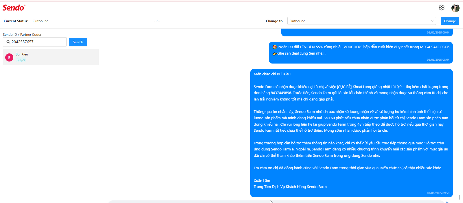The width and height of the screenshot is (463, 203).
Task: Click the Change to dropdown arrow
Action: click(x=432, y=21)
